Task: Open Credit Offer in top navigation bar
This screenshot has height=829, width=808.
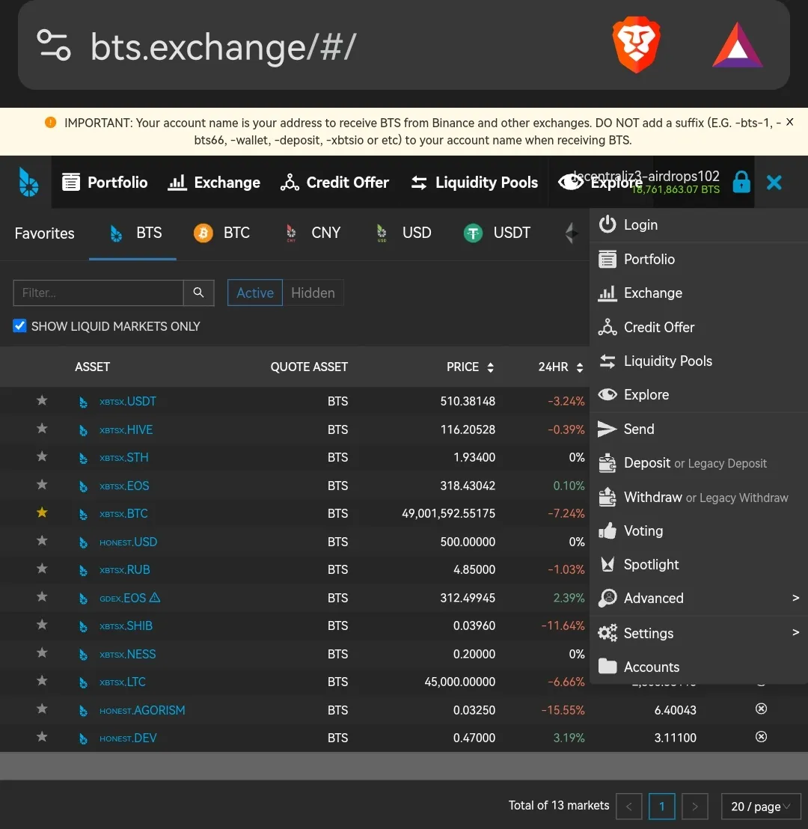Action: click(x=334, y=183)
